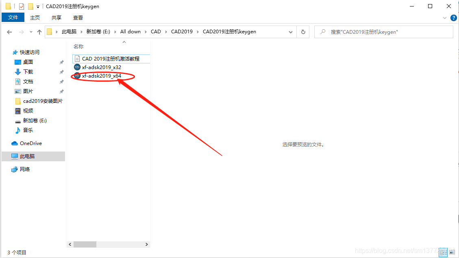The height and width of the screenshot is (258, 459).
Task: Open 新加卷 (E:) in the navigation pane
Action: (x=35, y=121)
